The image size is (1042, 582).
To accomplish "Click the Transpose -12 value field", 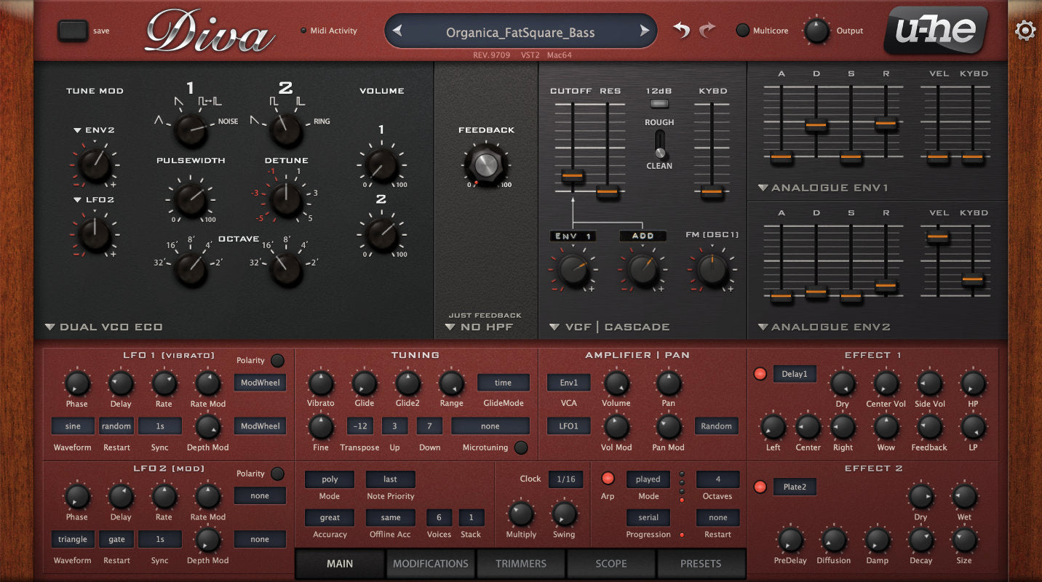I will [x=360, y=426].
